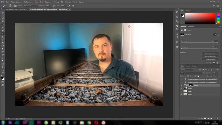Toggle Quick Mask mode in toolbar

coord(2,82)
